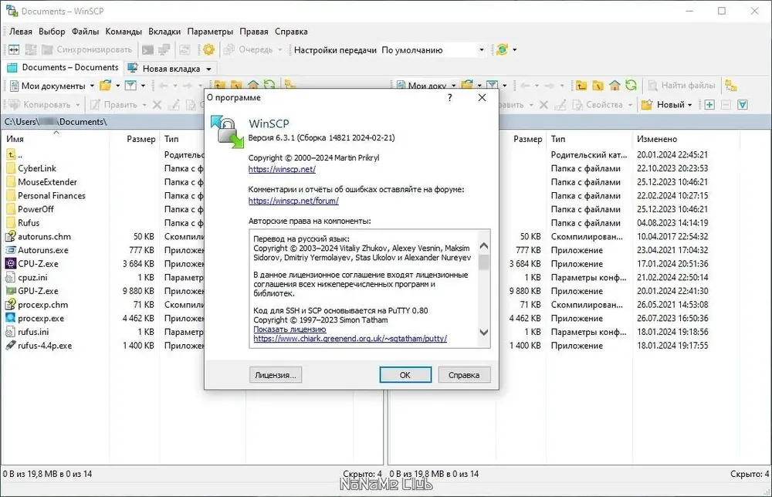Click right panel Parent Directory folder icon
This screenshot has width=772, height=497.
click(581, 86)
